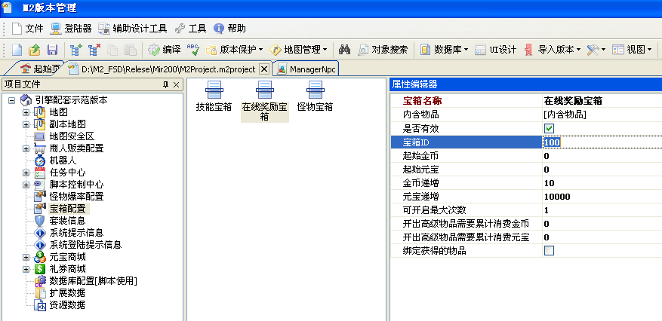Click the Copy toolbar icon
Viewport: 662px width, 321px height.
112,50
